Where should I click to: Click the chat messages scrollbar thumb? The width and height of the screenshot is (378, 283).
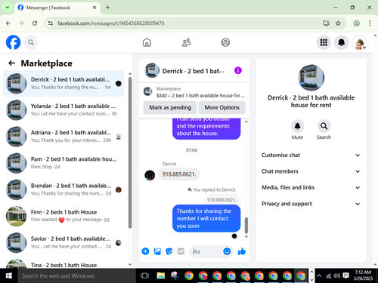246,225
